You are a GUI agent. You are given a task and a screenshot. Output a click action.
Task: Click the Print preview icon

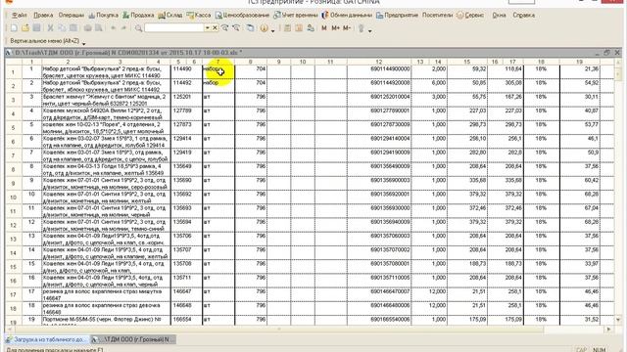coord(98,28)
